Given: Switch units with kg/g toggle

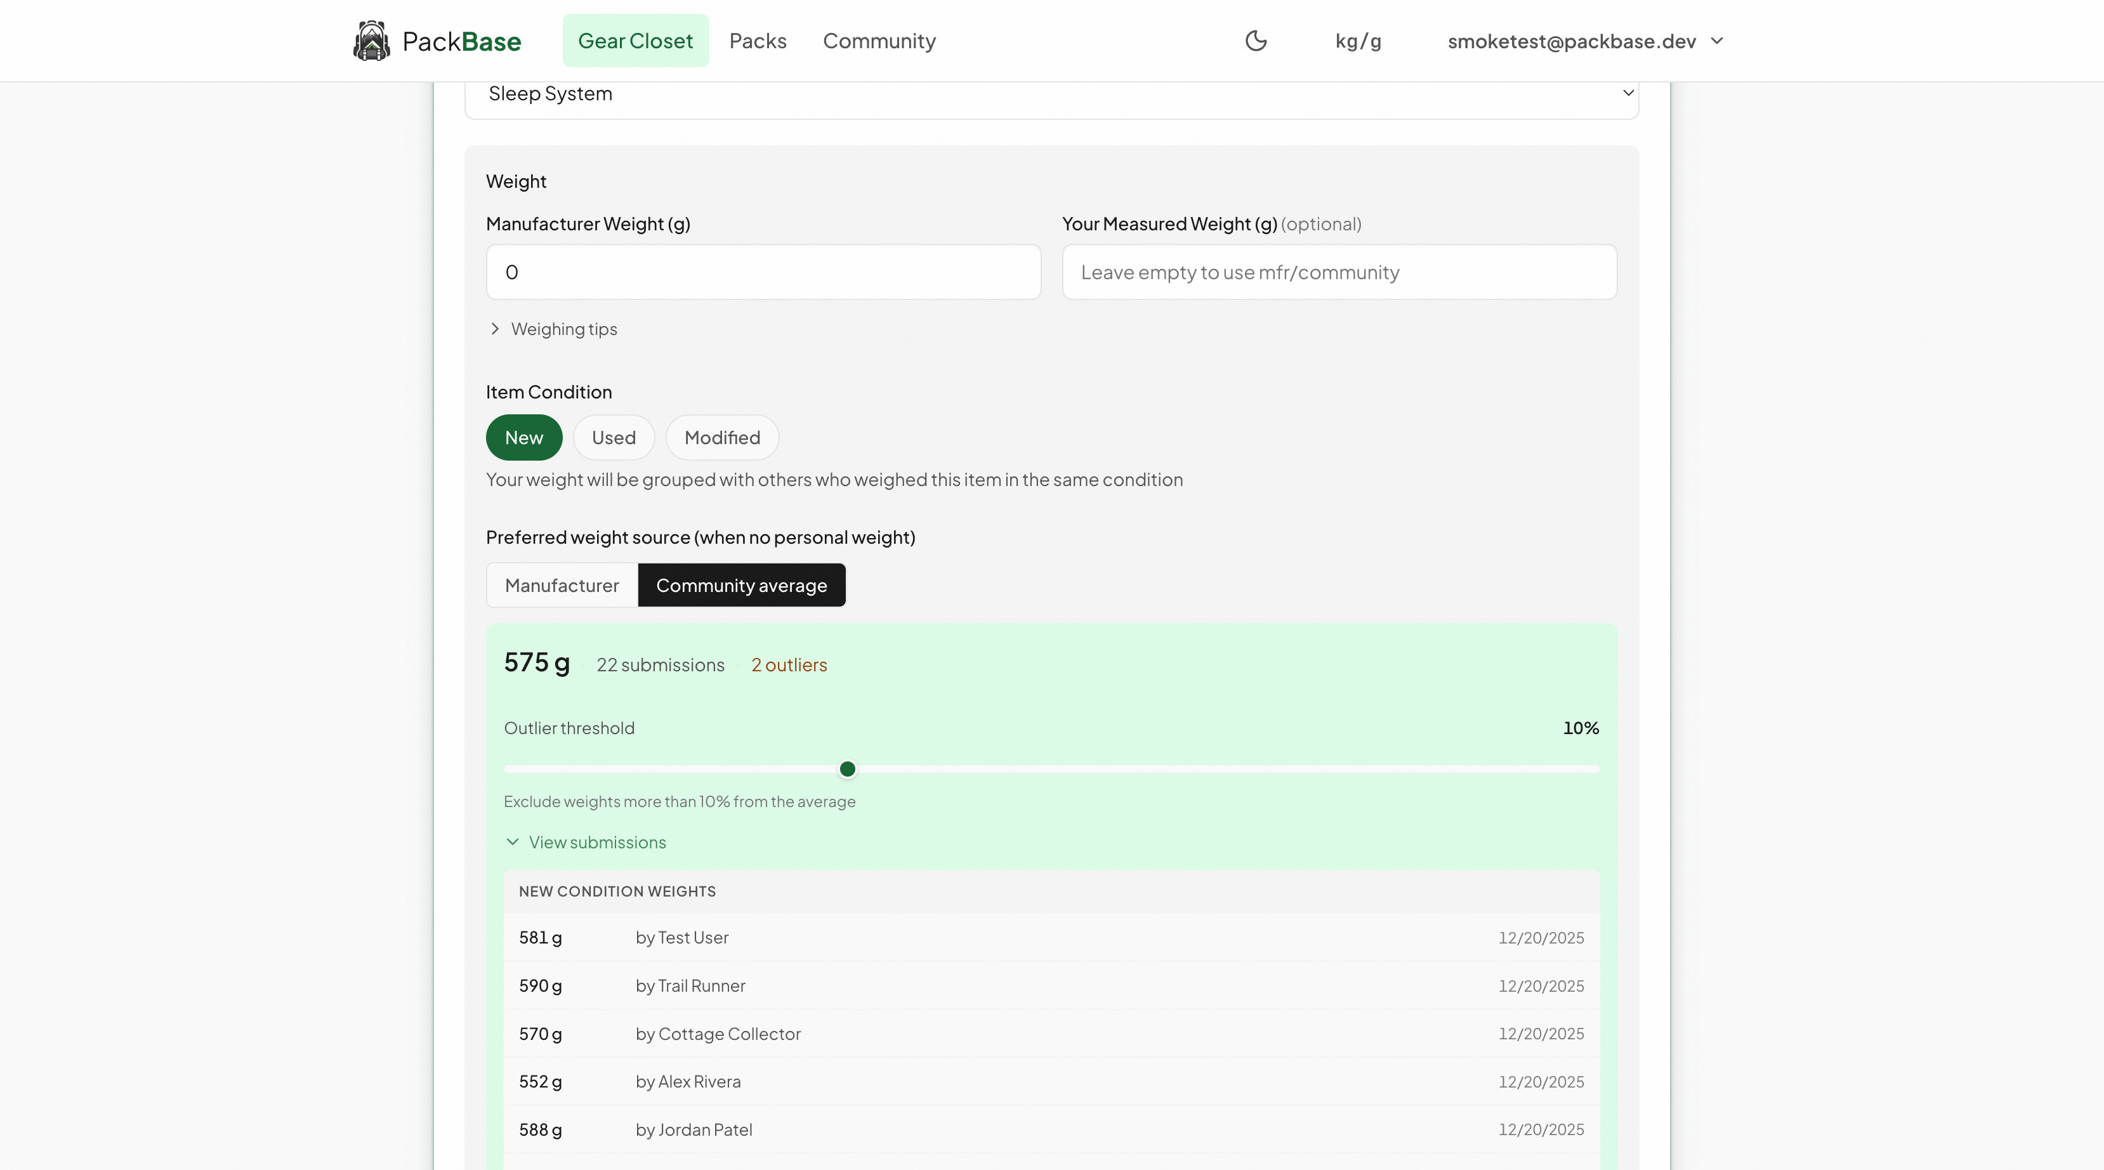Looking at the screenshot, I should (1357, 41).
